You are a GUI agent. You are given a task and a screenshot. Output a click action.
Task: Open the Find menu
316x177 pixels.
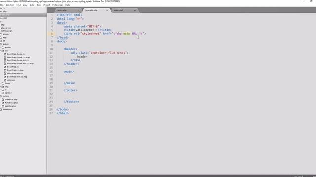click(x=19, y=5)
